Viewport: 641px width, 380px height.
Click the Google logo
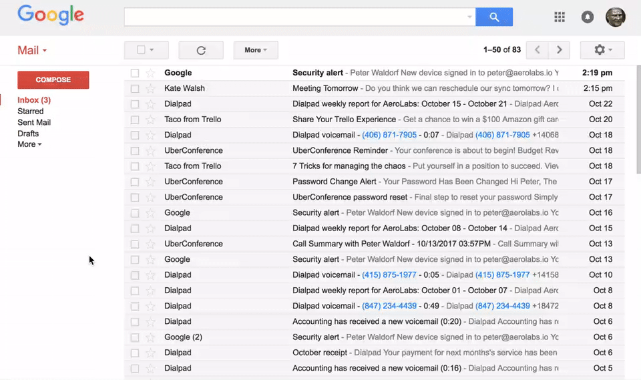(x=51, y=15)
